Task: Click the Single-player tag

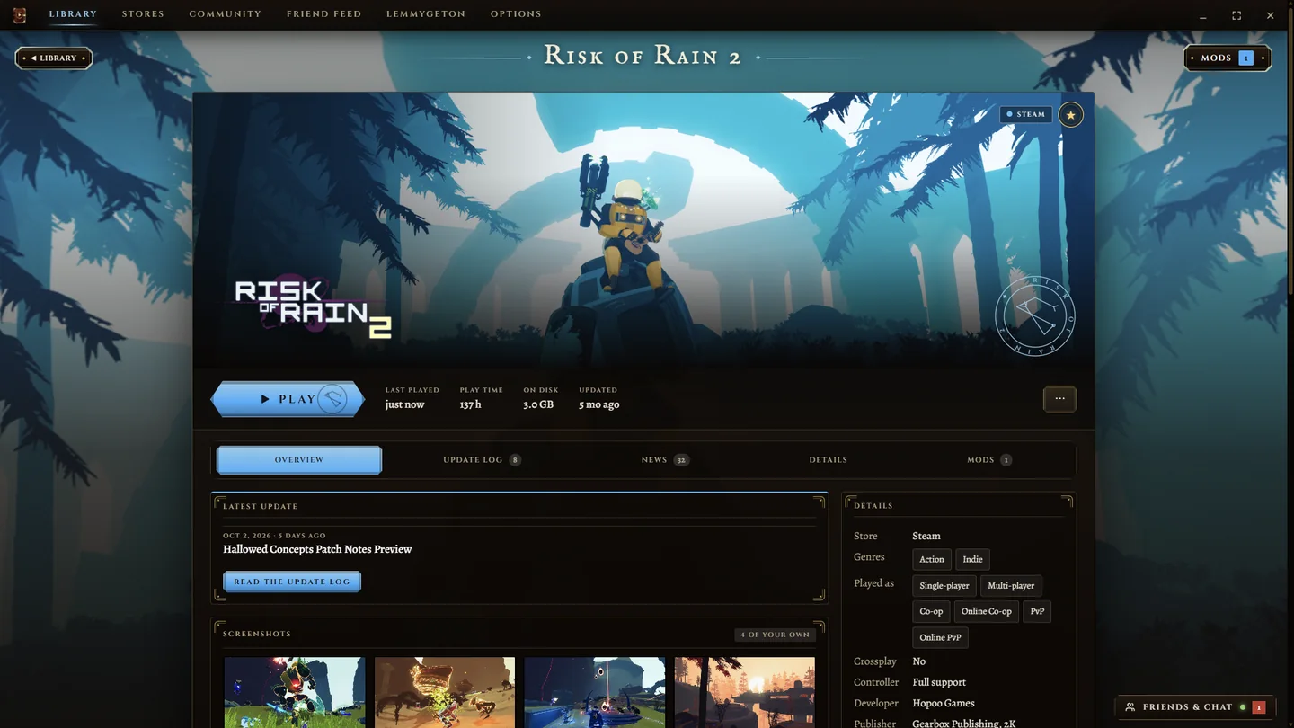Action: (944, 586)
